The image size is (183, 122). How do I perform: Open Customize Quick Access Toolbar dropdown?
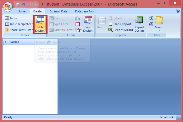click(x=42, y=4)
